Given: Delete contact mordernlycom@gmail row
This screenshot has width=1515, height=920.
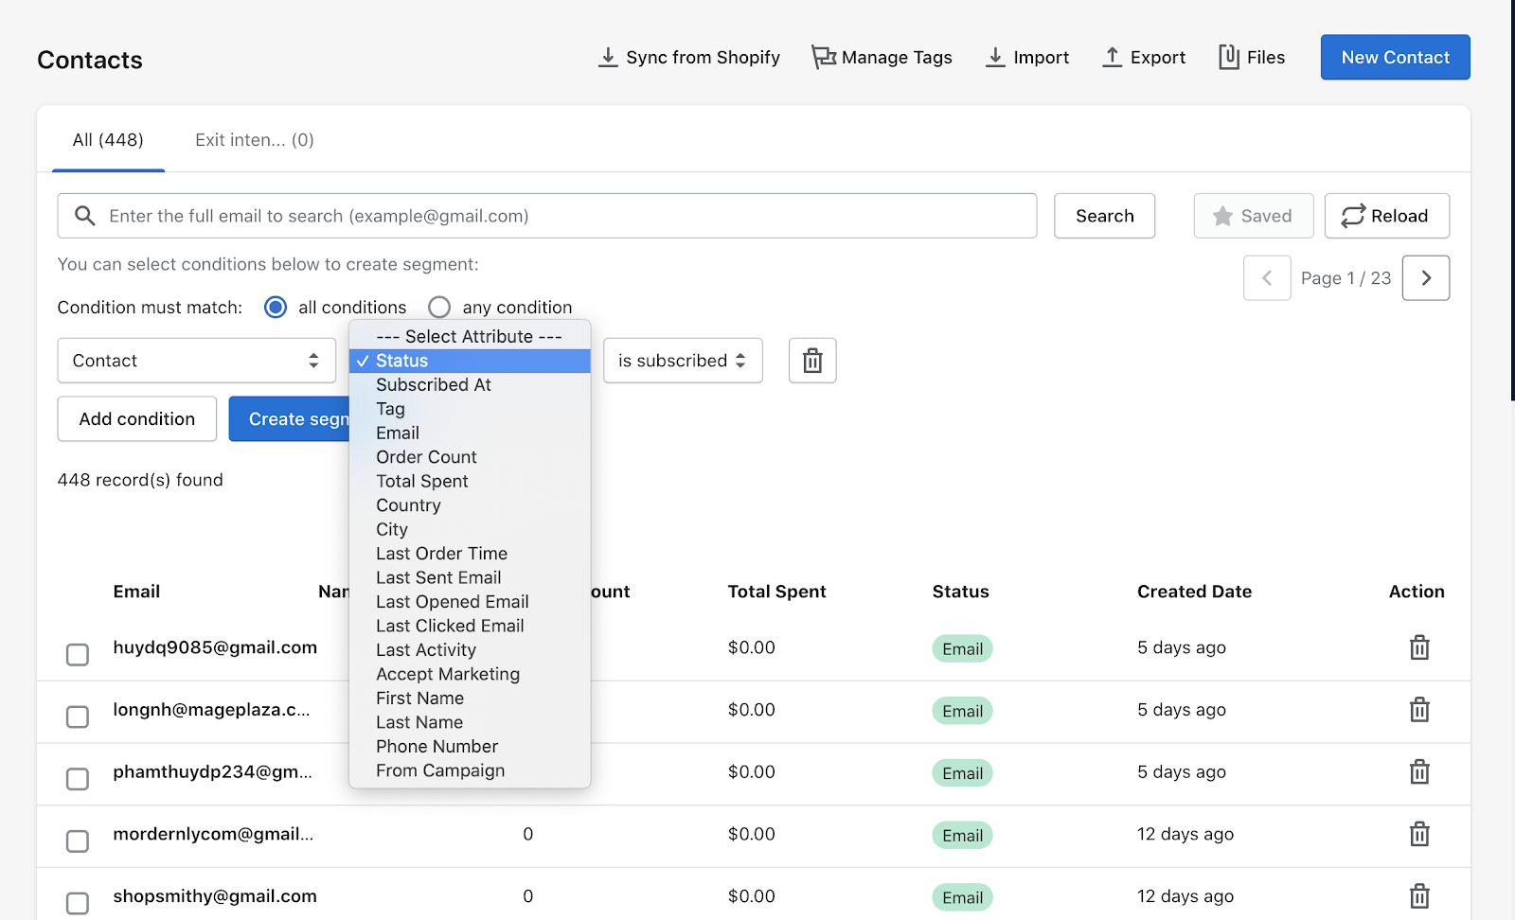Looking at the screenshot, I should [x=1418, y=835].
